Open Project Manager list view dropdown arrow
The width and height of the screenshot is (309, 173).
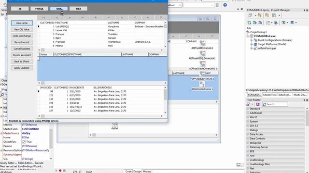(272, 23)
